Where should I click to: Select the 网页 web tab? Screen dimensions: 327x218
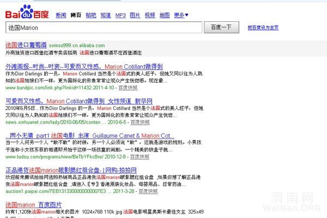pyautogui.click(x=76, y=15)
